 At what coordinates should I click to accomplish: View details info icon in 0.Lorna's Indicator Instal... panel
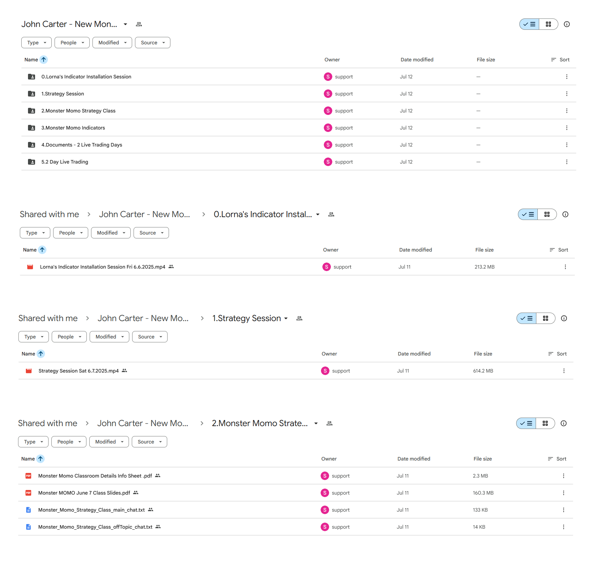tap(565, 214)
